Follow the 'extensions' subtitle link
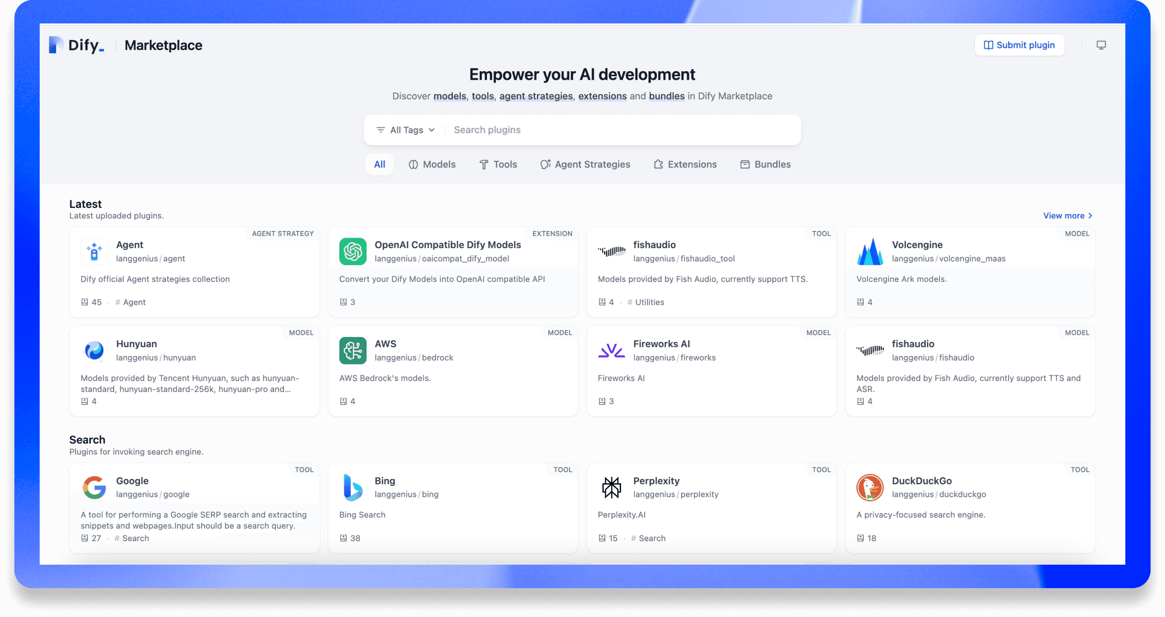1165x617 pixels. coord(602,97)
